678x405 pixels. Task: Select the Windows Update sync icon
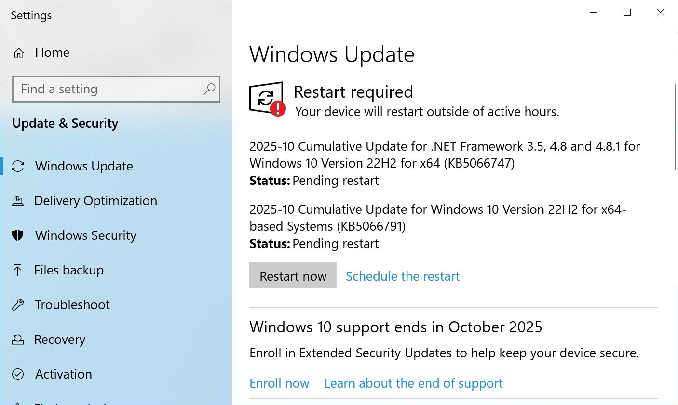point(18,166)
